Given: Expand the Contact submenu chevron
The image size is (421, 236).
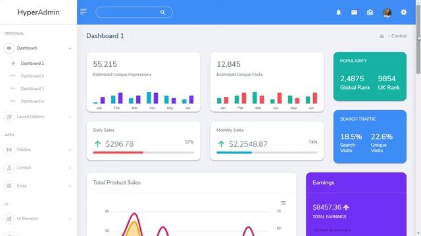Looking at the screenshot, I should pos(70,168).
